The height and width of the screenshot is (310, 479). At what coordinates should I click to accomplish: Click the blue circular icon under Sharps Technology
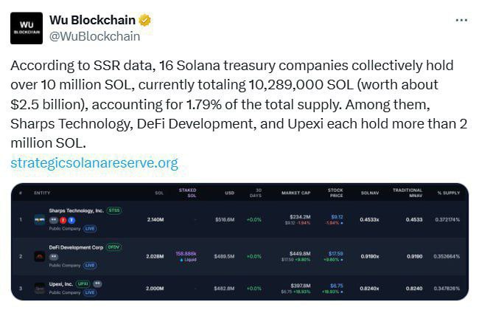coord(71,220)
